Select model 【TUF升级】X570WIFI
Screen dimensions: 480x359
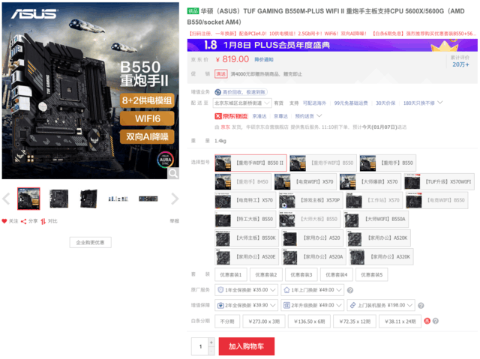click(439, 181)
